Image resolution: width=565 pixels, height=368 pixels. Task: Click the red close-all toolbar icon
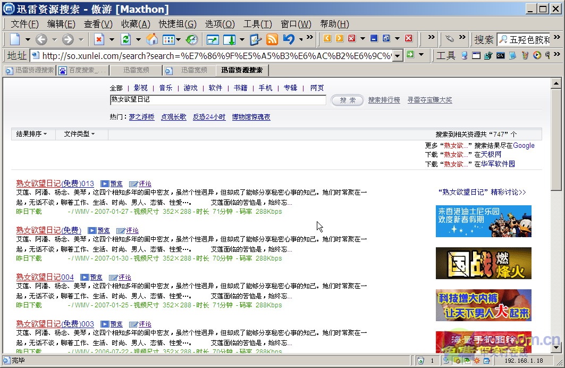pyautogui.click(x=409, y=38)
